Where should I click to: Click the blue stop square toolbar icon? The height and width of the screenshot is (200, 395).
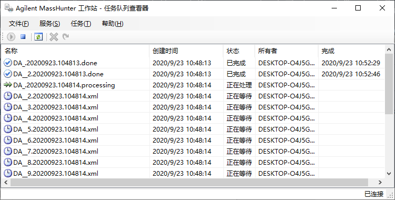point(23,37)
